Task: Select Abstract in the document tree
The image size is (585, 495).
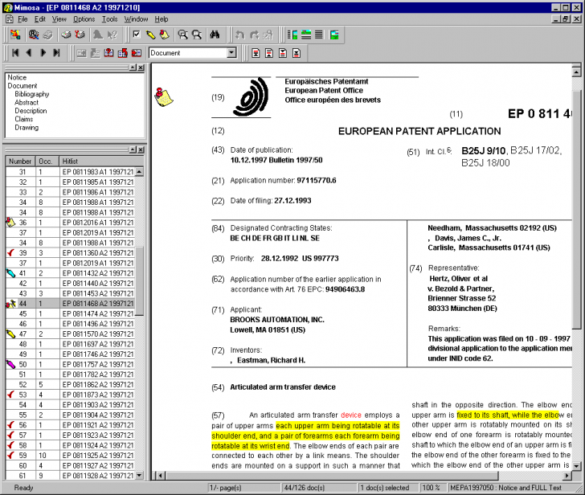Action: (x=27, y=102)
